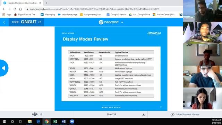Click Full HDTV resolution text
The width and height of the screenshot is (222, 125).
[124, 82]
